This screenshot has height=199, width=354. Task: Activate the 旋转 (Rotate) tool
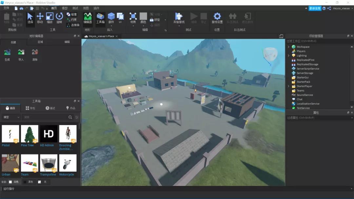tap(59, 18)
